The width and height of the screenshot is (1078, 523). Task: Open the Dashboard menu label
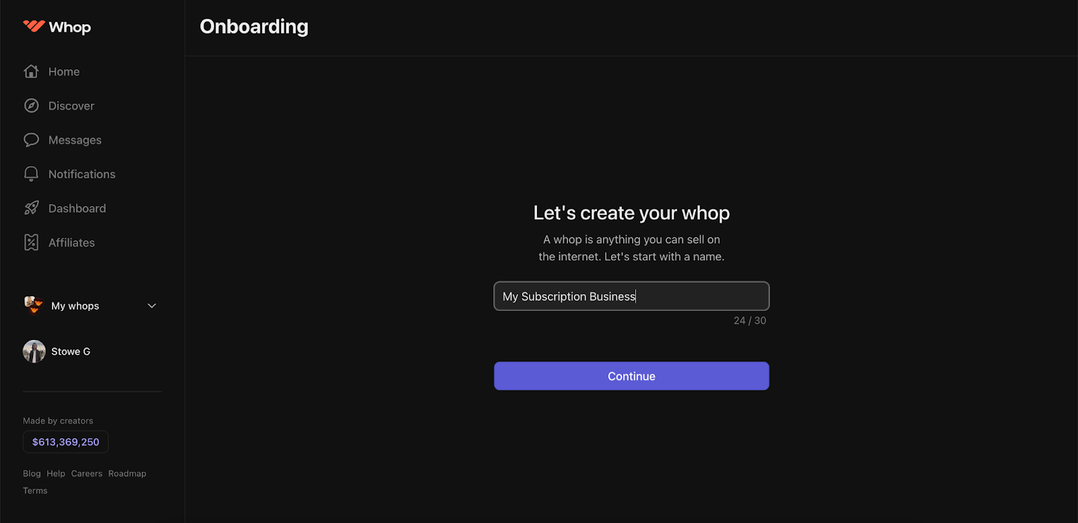pos(77,208)
